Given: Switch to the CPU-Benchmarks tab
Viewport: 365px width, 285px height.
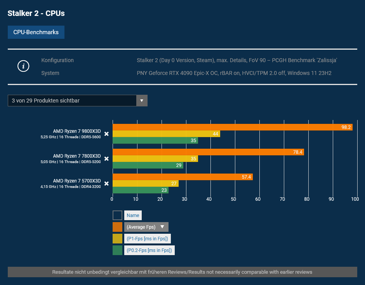Looking at the screenshot, I should (x=36, y=32).
